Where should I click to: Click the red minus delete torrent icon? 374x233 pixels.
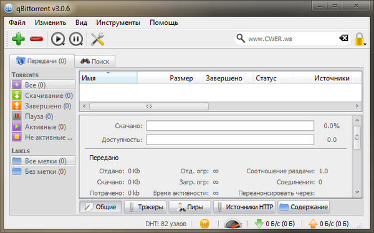tap(37, 39)
